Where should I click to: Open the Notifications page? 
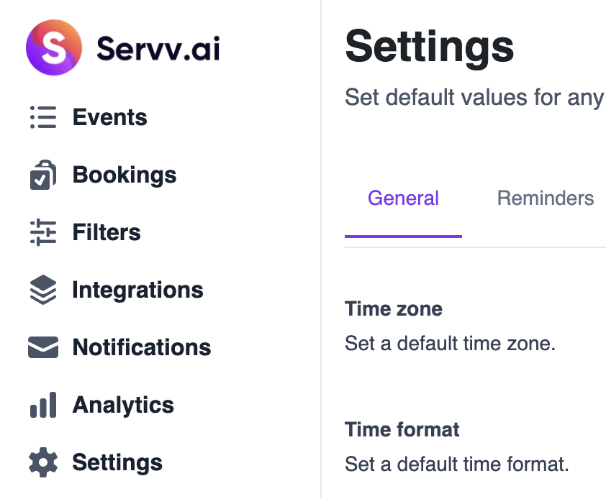pos(142,347)
